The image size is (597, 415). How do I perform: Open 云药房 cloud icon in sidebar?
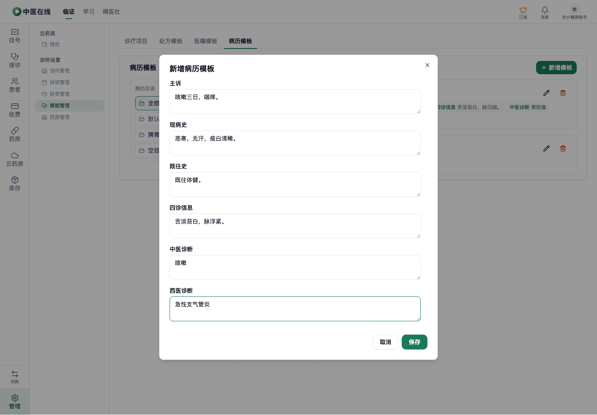(15, 155)
